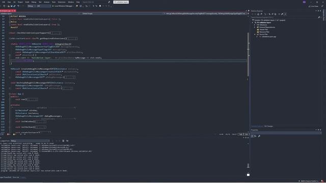This screenshot has height=183, width=326.
Task: Close the red validation layers.cpp tab
Action: (x=15, y=11)
